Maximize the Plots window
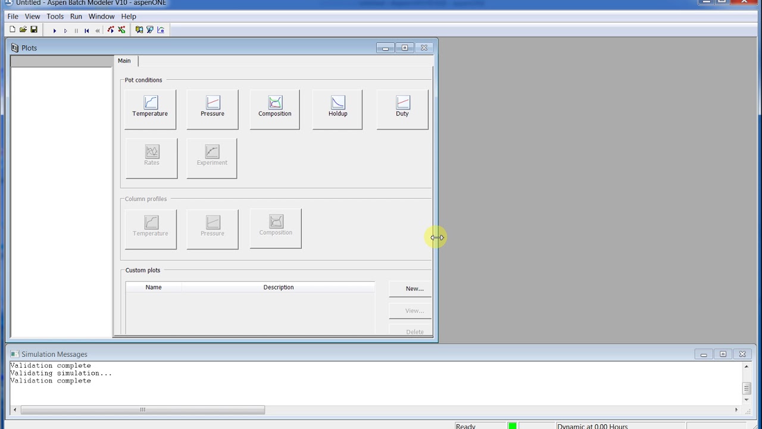The width and height of the screenshot is (762, 429). point(405,48)
